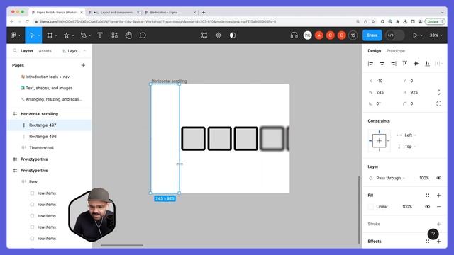
Task: Open page Text, shapes, and images
Action: coord(49,88)
